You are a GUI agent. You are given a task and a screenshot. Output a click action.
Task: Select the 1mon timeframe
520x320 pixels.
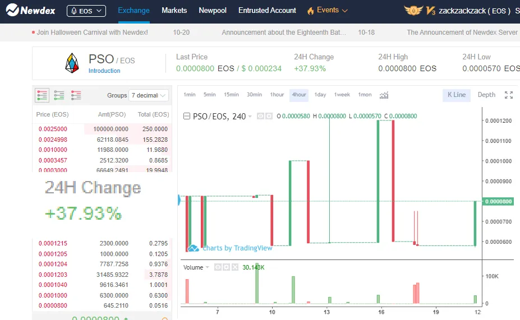click(365, 95)
